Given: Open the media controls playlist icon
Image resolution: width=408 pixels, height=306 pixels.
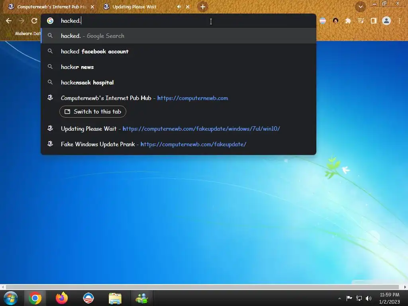Looking at the screenshot, I should pyautogui.click(x=361, y=21).
